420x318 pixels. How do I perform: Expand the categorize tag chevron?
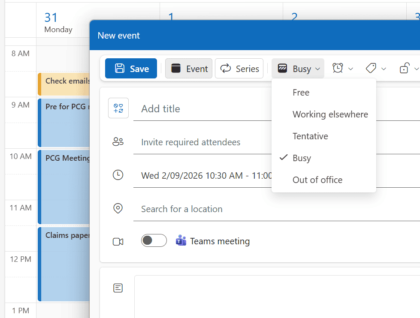(x=384, y=69)
